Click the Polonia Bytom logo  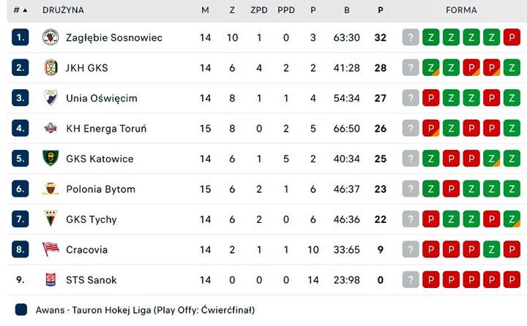coord(51,189)
